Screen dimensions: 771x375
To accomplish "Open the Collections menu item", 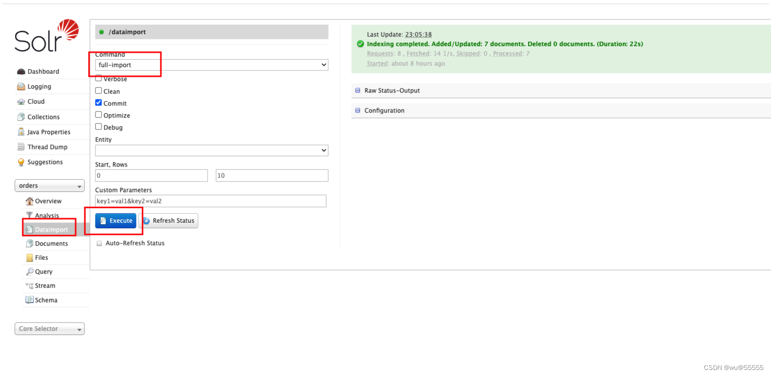I will click(x=44, y=117).
